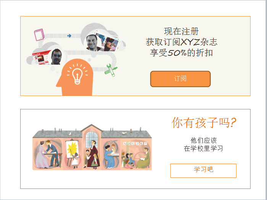
Task: Click the 获取订阅XYZ杂志 text line
Action: (181, 42)
